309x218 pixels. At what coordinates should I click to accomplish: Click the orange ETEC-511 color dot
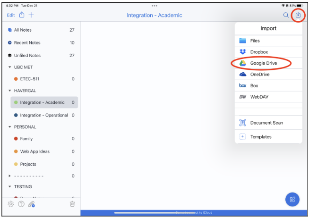(16, 79)
